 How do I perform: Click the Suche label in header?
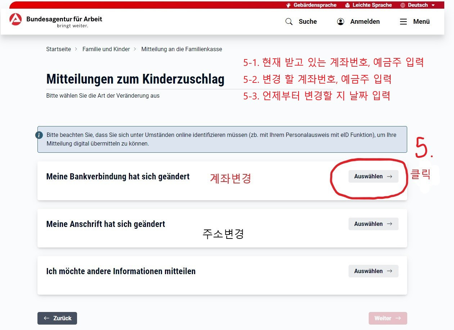[308, 22]
